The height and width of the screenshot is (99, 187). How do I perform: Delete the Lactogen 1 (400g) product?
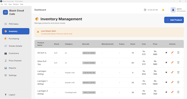click(178, 82)
